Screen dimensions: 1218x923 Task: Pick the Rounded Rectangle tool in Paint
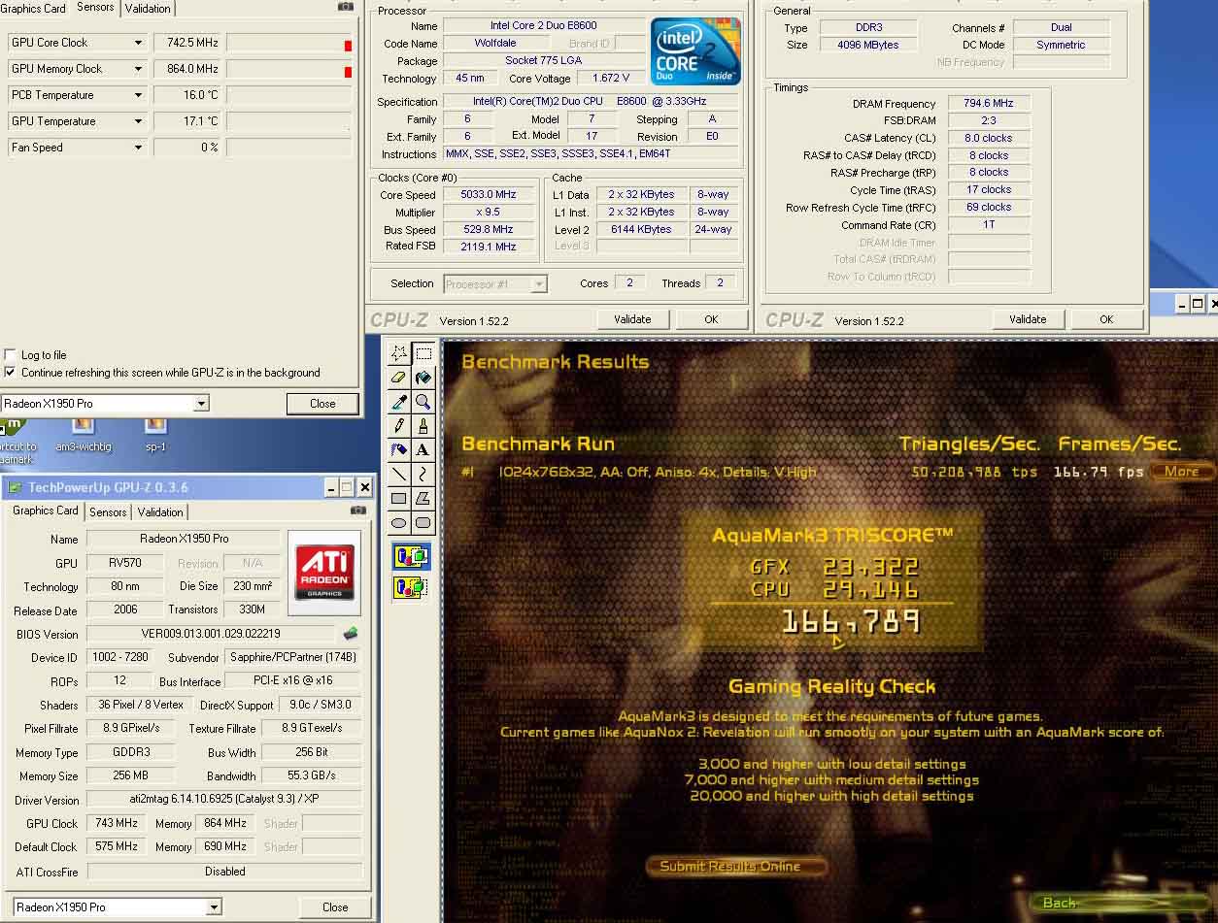[423, 522]
